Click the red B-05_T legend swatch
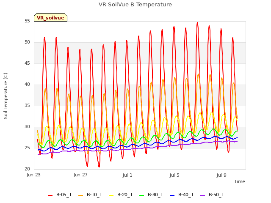 (x=50, y=195)
